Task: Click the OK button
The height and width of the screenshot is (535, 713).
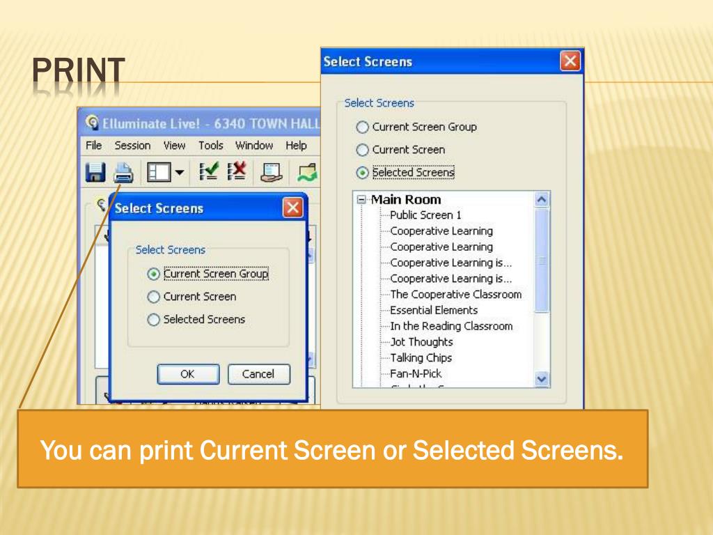Action: (188, 374)
